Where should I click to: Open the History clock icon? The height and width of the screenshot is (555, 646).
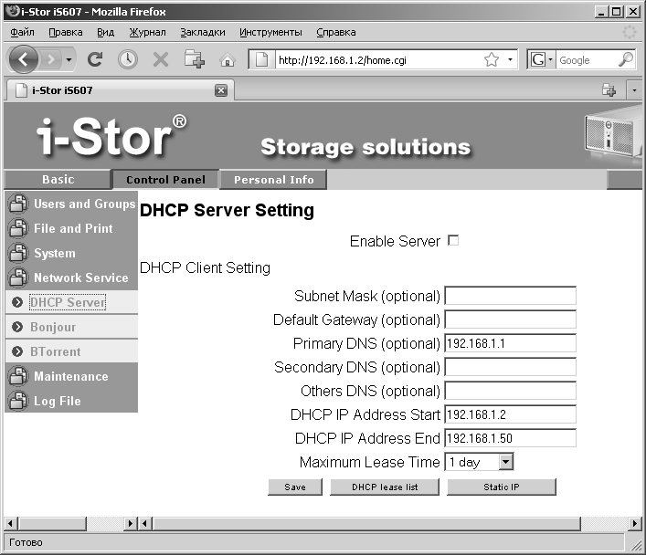(x=127, y=60)
